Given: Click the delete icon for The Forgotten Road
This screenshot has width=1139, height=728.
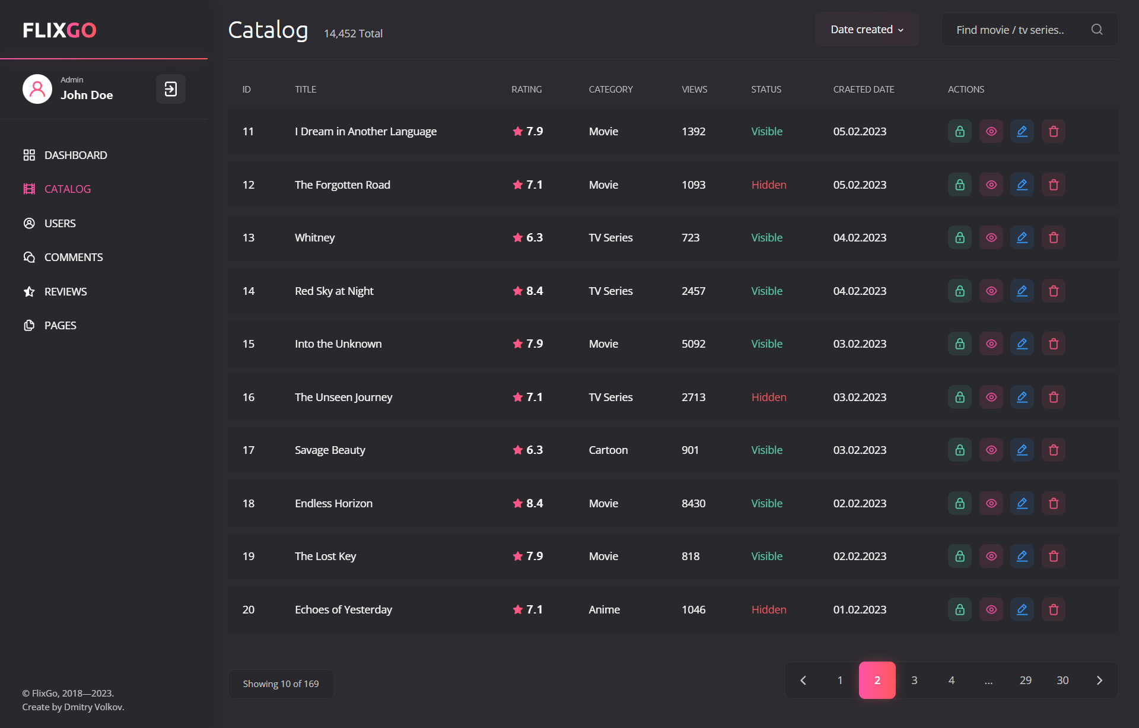Looking at the screenshot, I should pos(1052,185).
